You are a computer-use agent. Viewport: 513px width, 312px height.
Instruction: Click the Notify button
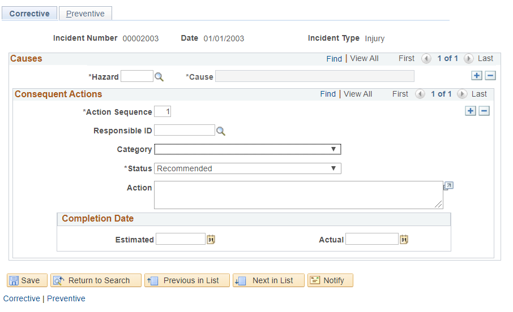click(x=331, y=280)
